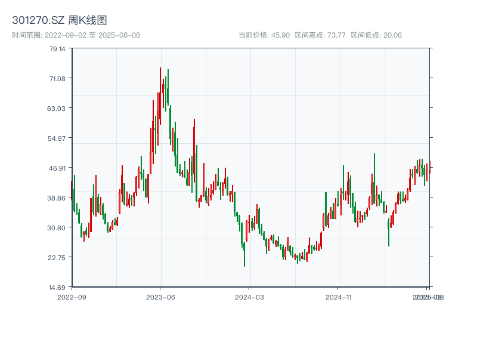Click y-axis value 38.86
The image size is (477, 358).
[x=56, y=198]
